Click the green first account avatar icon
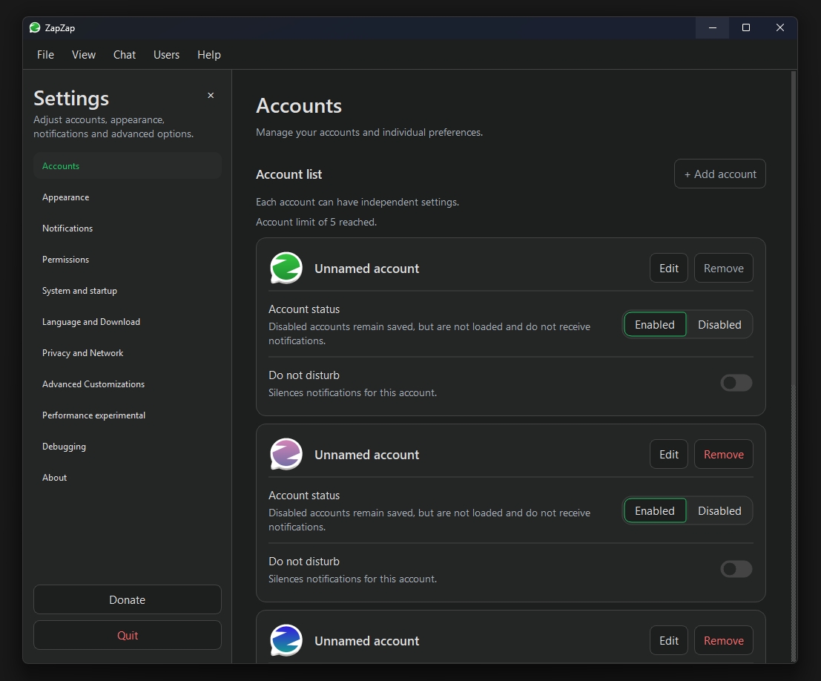821x681 pixels. tap(286, 268)
